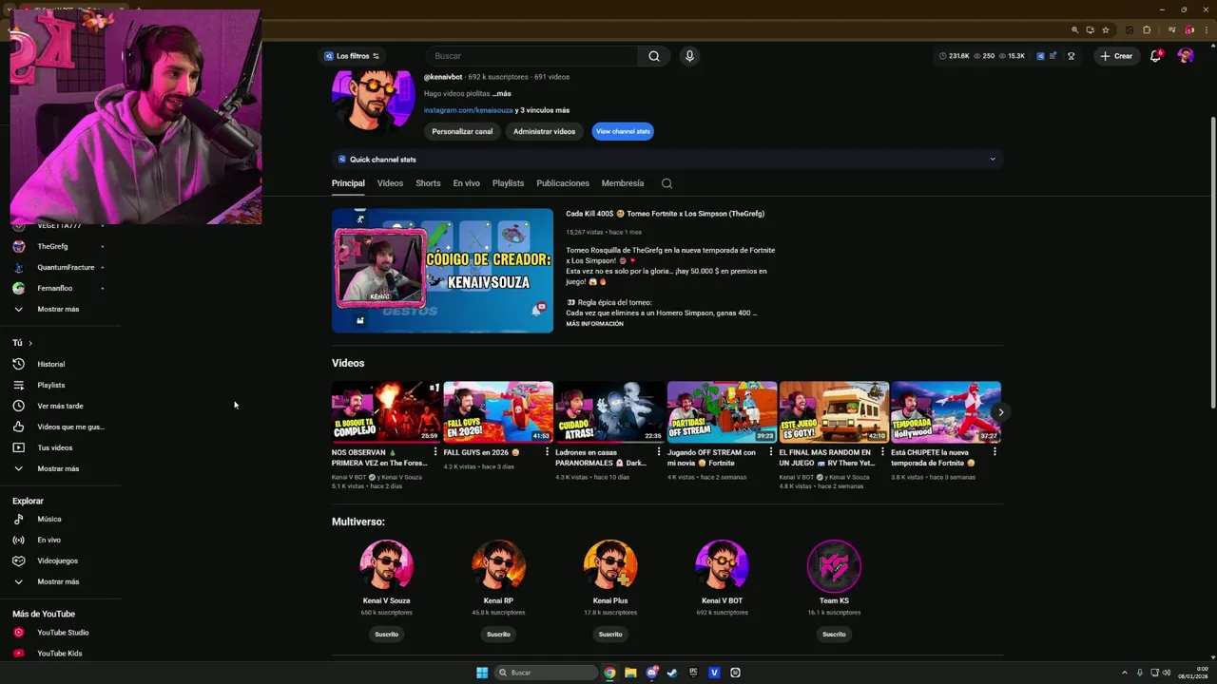
Task: Open File Explorer from taskbar
Action: click(x=630, y=673)
